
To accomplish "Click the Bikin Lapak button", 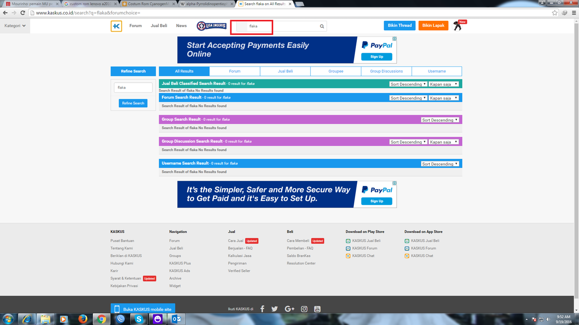I will (433, 26).
